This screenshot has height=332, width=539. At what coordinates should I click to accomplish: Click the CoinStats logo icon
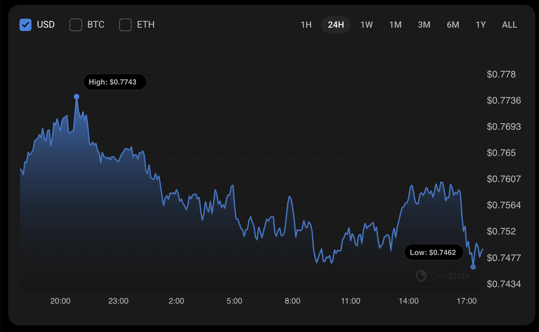(421, 276)
